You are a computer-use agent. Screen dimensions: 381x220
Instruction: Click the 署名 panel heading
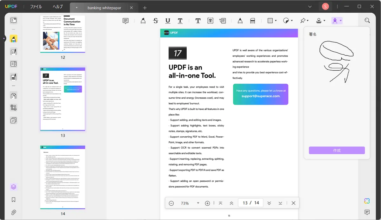pos(313,34)
